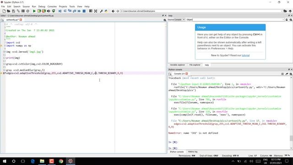
Task: Browse for a working directory folder icon
Action: (285, 11)
